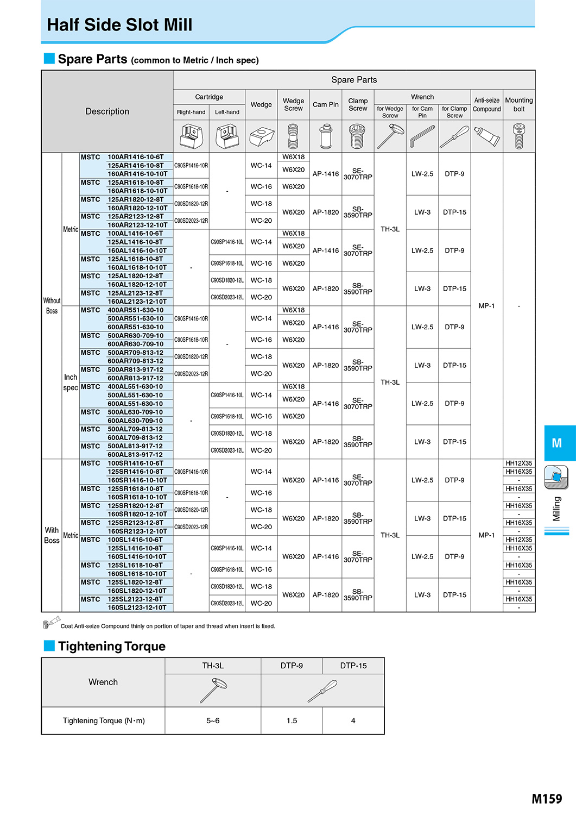Screen dimensions: 576x815
Task: Click the milling insert icon on side tab
Action: coord(556,477)
